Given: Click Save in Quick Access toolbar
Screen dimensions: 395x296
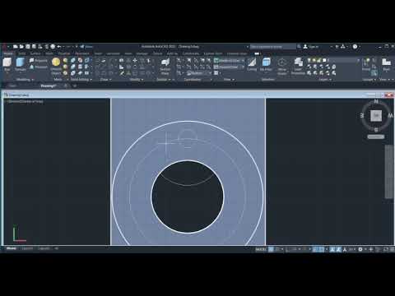Looking at the screenshot, I should point(28,47).
